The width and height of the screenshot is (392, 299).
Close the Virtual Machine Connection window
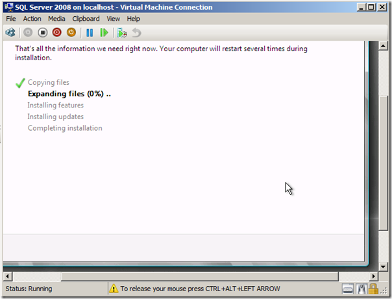[382, 7]
